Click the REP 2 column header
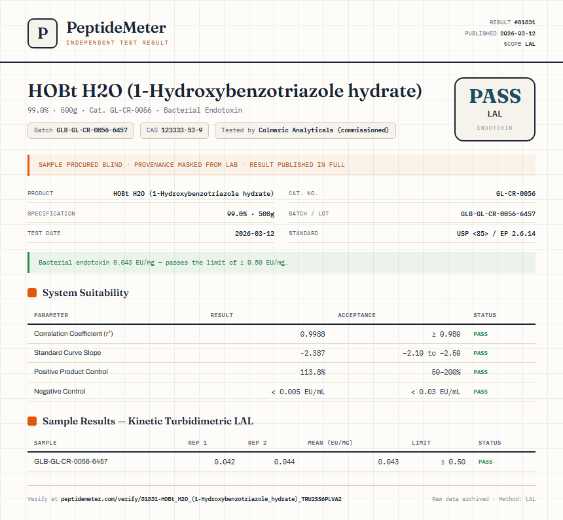563x520 pixels. click(257, 443)
